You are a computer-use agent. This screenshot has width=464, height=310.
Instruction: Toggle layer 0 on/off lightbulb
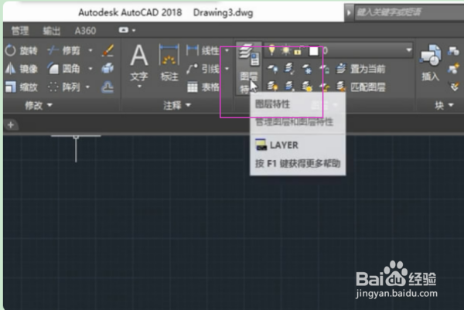point(271,50)
